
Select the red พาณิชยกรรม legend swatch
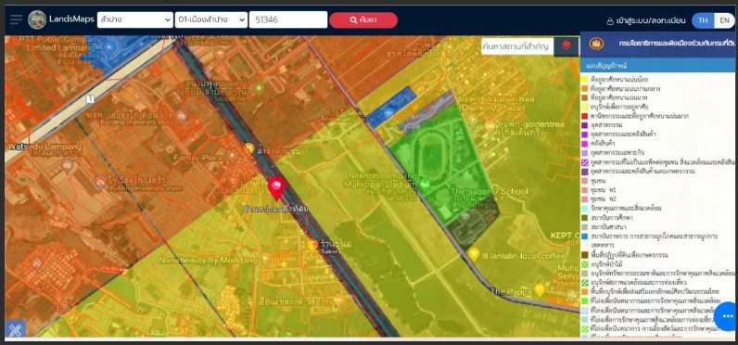pos(584,116)
